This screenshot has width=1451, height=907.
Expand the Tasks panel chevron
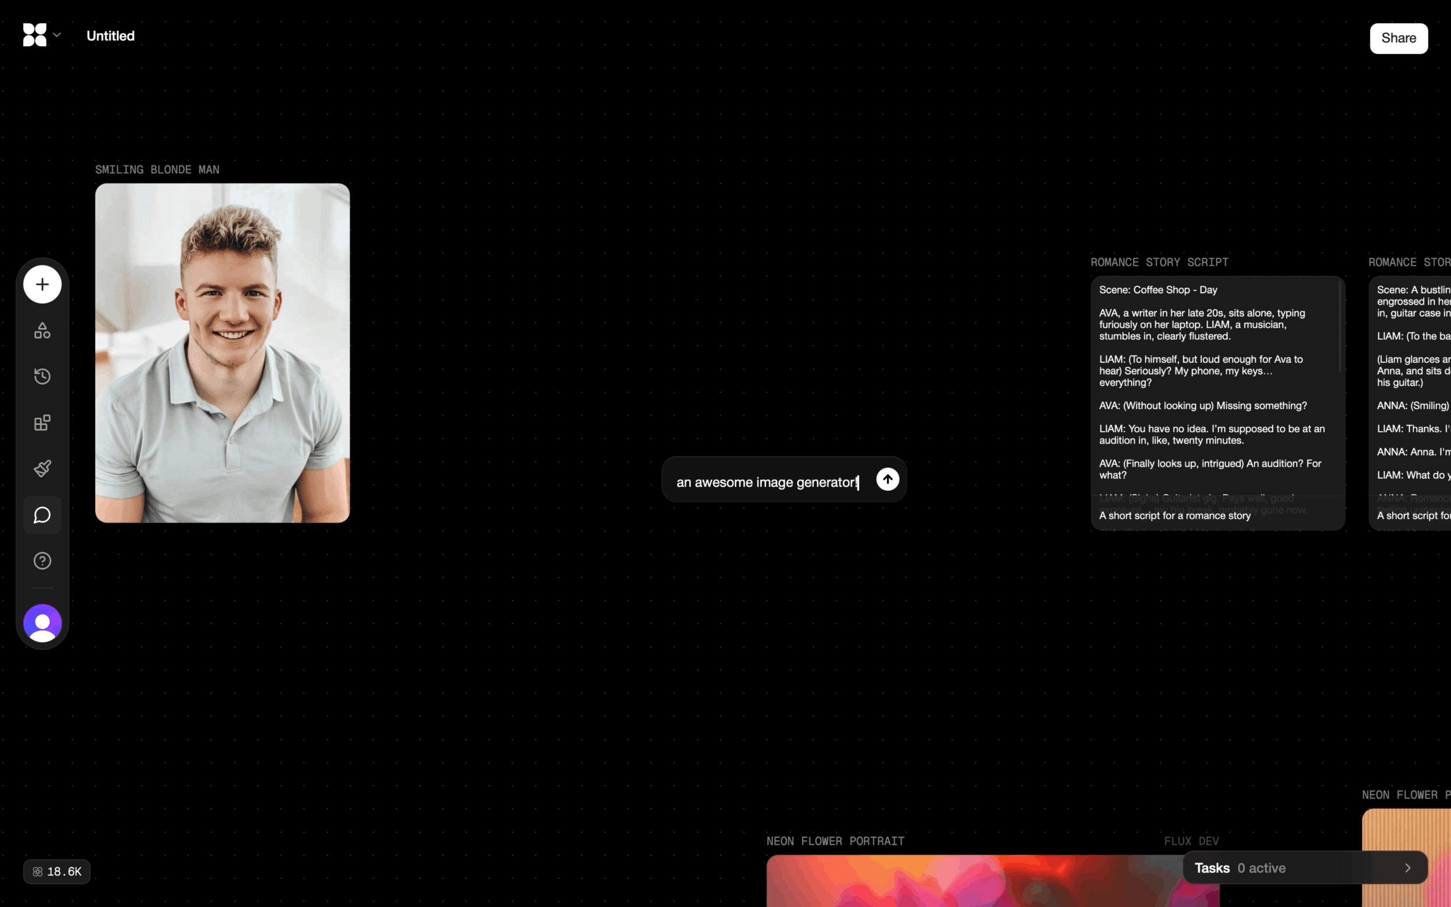[x=1407, y=868]
